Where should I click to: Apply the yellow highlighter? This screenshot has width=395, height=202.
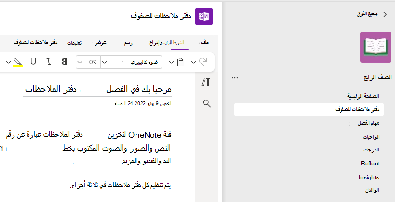click(x=18, y=62)
